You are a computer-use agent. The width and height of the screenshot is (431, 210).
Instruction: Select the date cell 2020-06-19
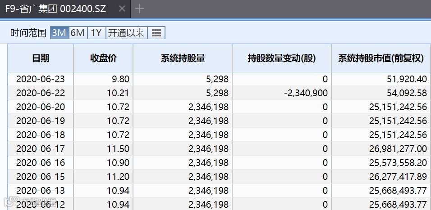[x=41, y=121]
